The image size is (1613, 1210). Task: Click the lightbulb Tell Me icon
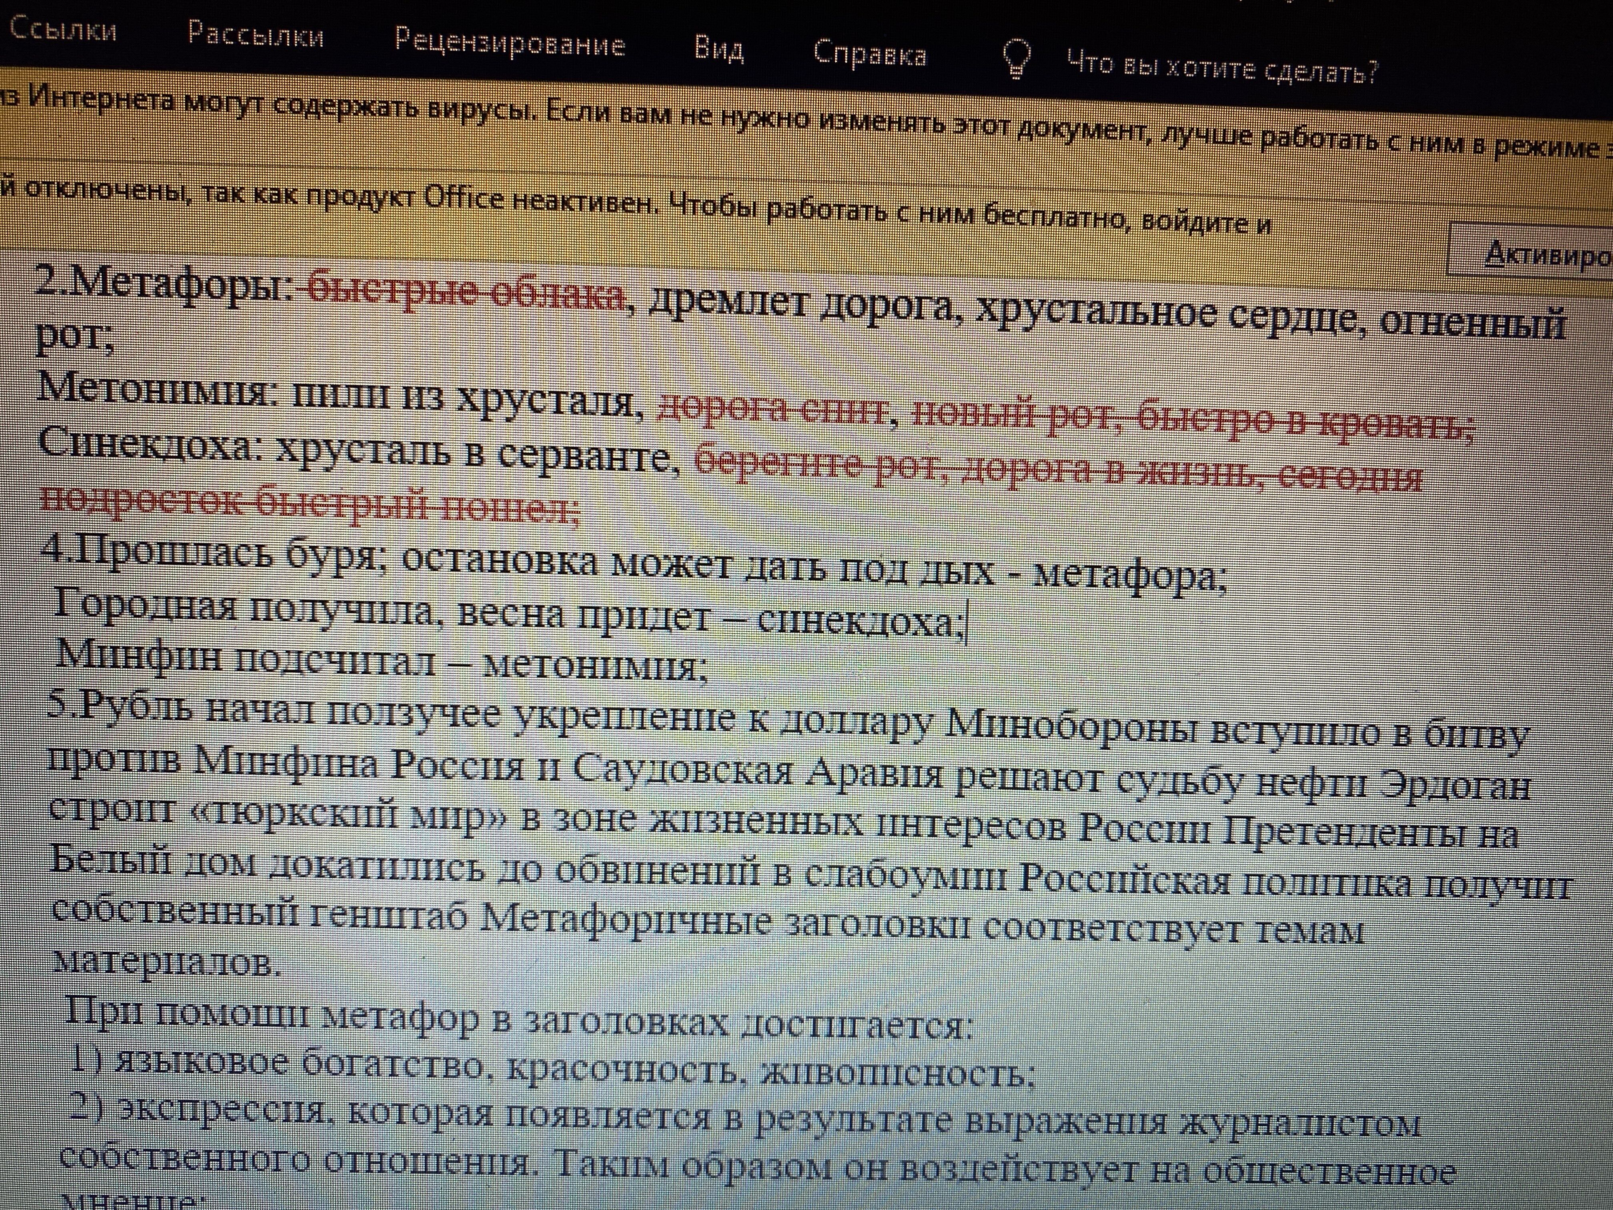coord(1017,60)
